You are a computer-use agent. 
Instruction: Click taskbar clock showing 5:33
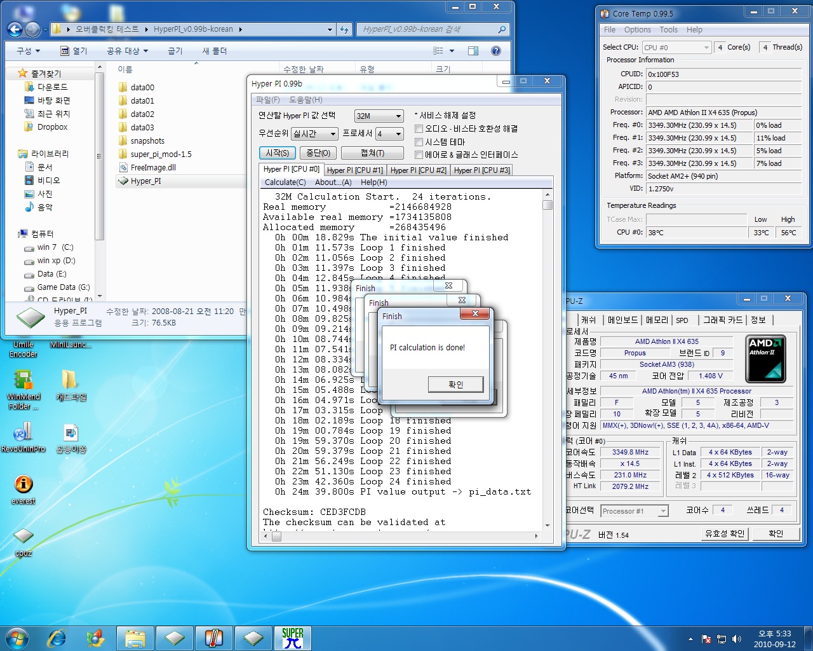click(774, 639)
